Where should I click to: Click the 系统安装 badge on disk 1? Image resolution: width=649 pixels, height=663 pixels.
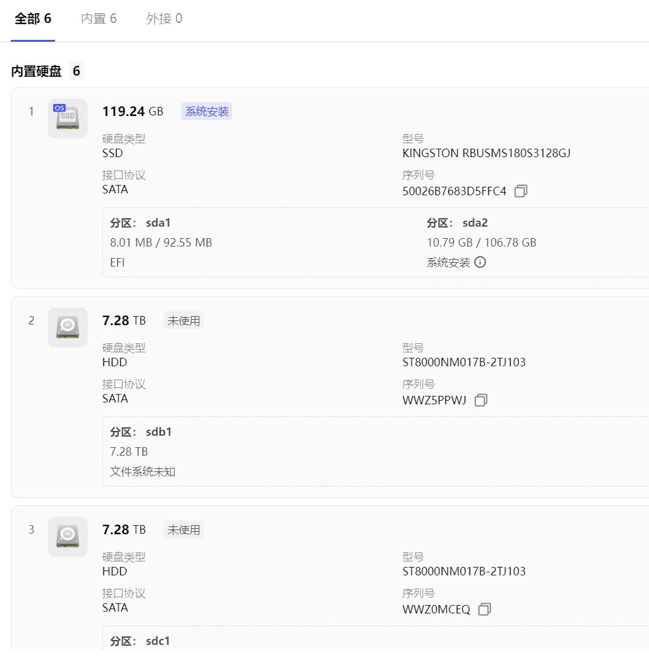tap(207, 112)
